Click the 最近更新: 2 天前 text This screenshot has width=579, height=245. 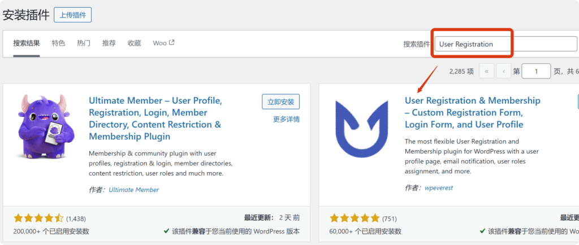[272, 217]
